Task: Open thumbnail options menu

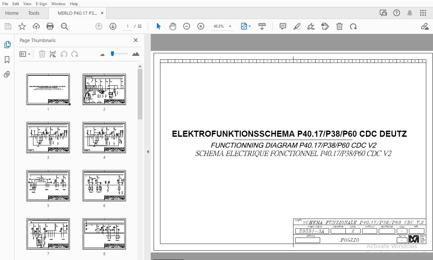Action: pos(25,54)
